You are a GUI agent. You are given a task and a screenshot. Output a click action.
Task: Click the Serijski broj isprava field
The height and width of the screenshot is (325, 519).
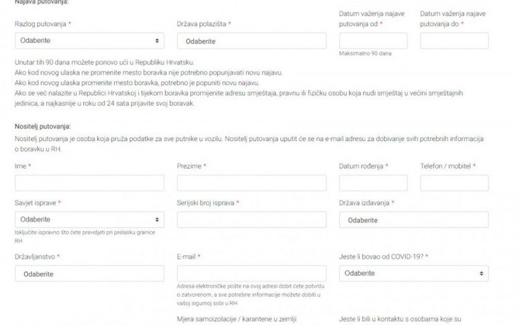coord(251,220)
